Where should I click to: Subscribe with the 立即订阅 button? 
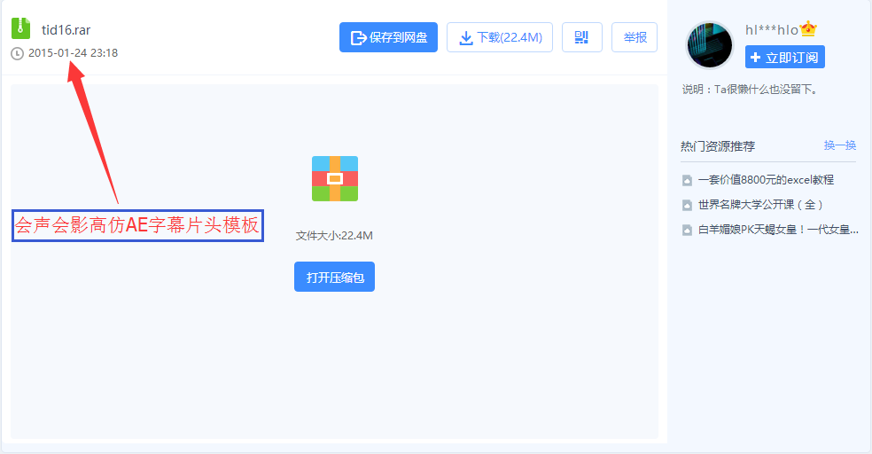tap(784, 58)
